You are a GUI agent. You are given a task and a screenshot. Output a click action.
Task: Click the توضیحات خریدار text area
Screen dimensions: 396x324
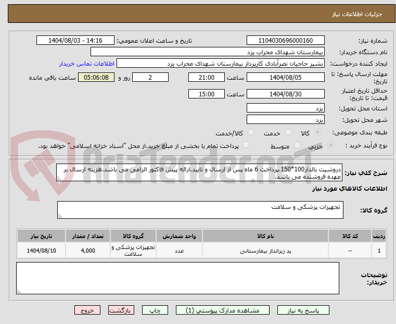177,278
